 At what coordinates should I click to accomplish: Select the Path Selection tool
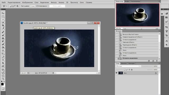(3, 63)
